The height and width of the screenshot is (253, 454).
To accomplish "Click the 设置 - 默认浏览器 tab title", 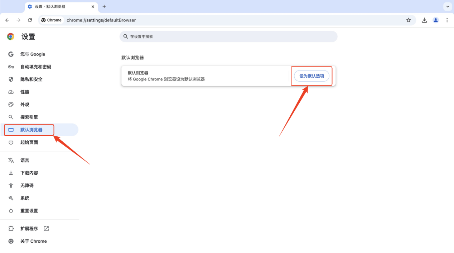I will (x=50, y=6).
